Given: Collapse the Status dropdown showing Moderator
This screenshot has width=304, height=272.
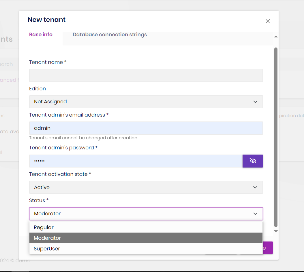Looking at the screenshot, I should click(x=146, y=214).
